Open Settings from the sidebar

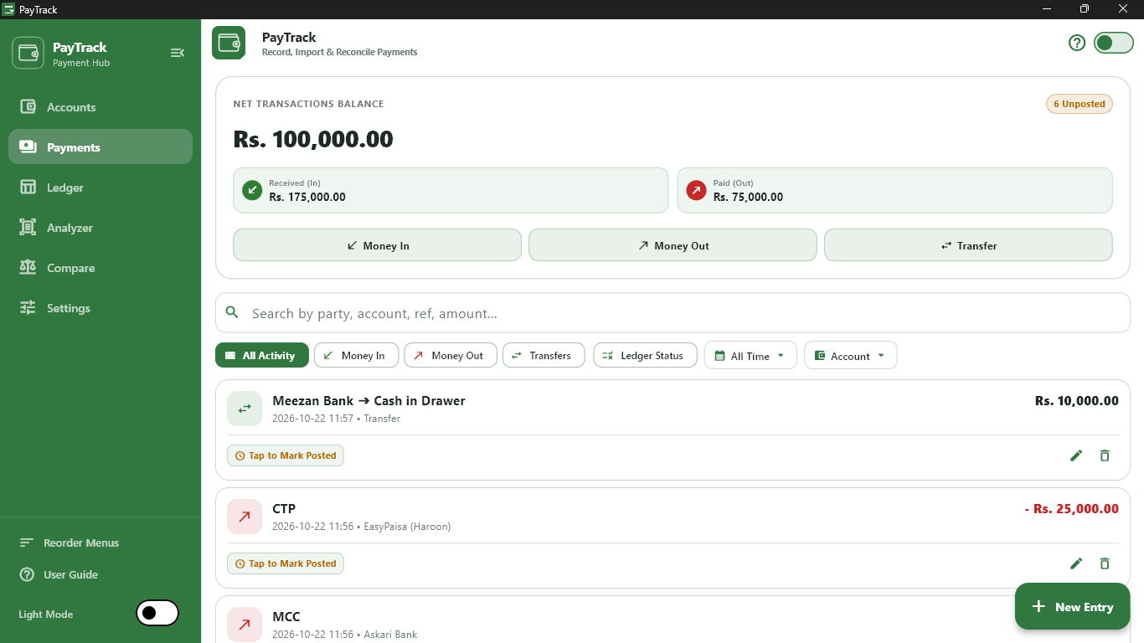point(100,308)
